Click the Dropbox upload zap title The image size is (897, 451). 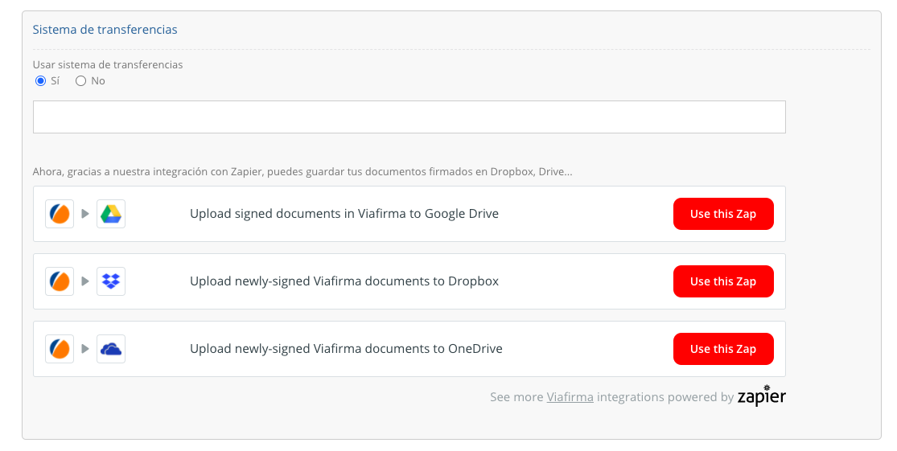coord(344,281)
